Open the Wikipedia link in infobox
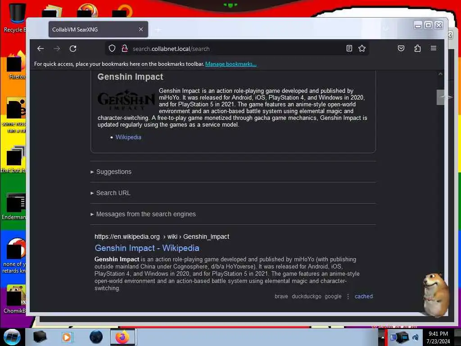Image resolution: width=461 pixels, height=346 pixels. pyautogui.click(x=128, y=137)
